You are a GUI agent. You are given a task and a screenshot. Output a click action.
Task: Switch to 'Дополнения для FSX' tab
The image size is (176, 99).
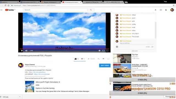(x=30, y=2)
